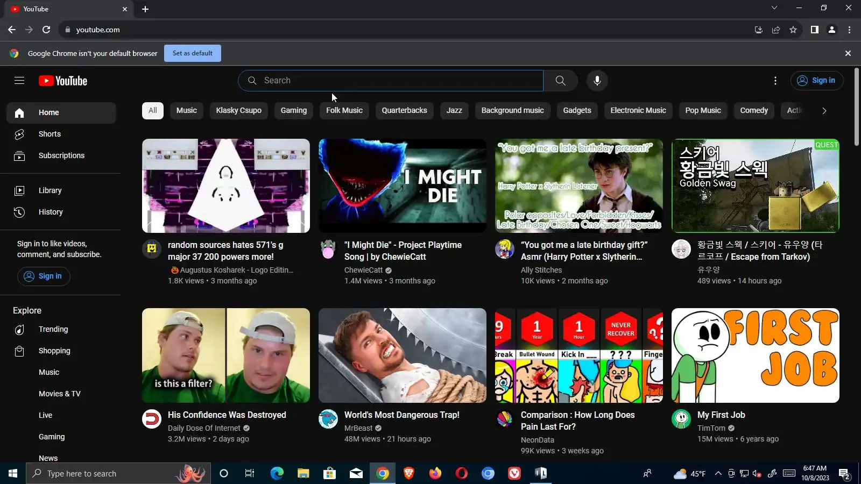This screenshot has height=484, width=861.
Task: Launch Microsoft Edge from taskbar
Action: (x=277, y=473)
